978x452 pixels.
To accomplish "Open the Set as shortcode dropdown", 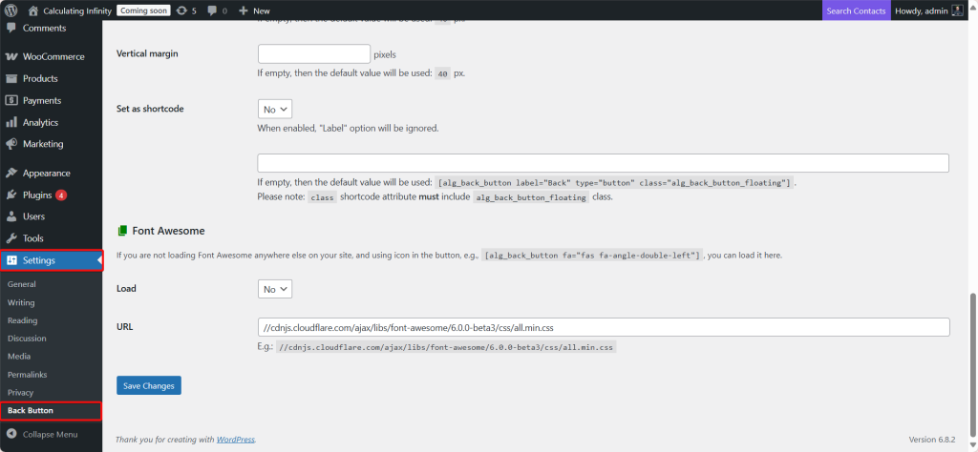I will pos(275,110).
